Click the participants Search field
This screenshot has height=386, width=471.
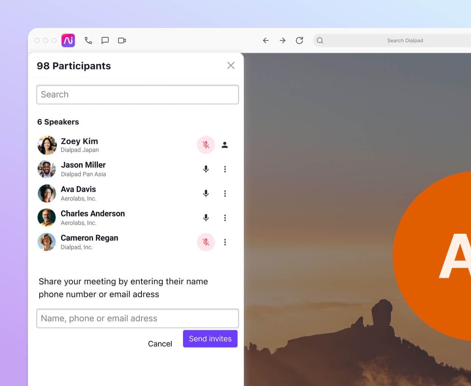[137, 94]
